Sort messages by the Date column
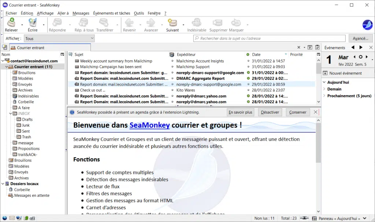 click(269, 54)
